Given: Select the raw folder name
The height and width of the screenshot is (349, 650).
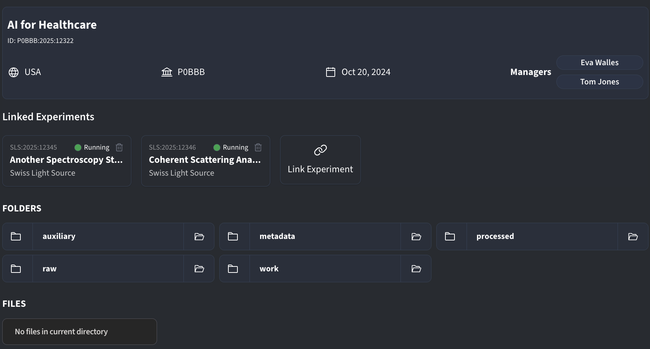Looking at the screenshot, I should [x=49, y=269].
